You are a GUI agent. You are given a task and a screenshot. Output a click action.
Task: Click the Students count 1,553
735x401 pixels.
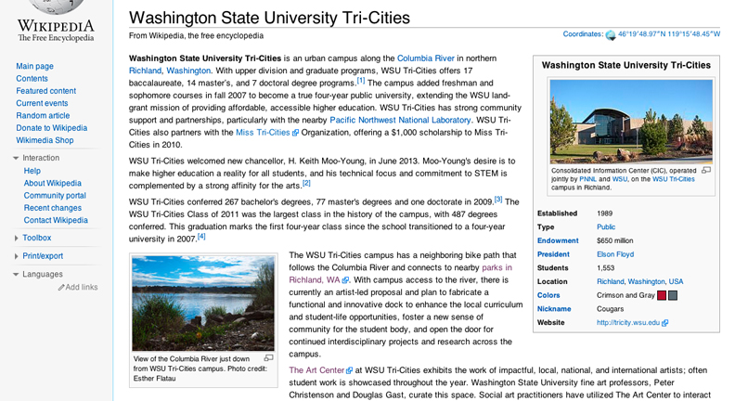[606, 268]
